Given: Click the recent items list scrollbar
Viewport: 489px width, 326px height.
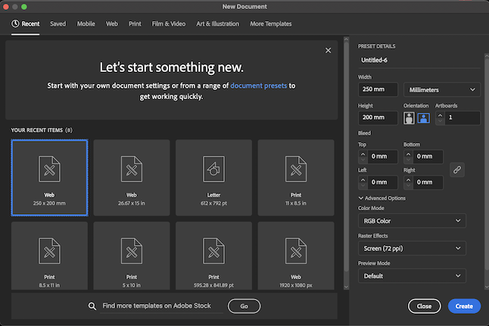Looking at the screenshot, I should tap(346, 157).
